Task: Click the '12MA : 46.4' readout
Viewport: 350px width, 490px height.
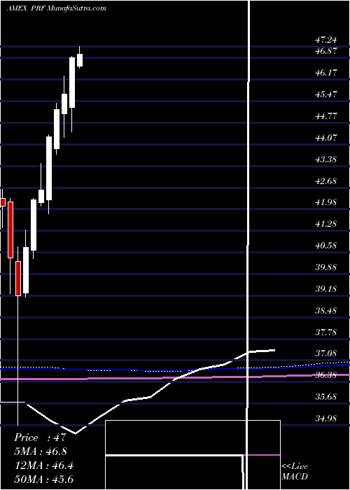Action: 43,465
